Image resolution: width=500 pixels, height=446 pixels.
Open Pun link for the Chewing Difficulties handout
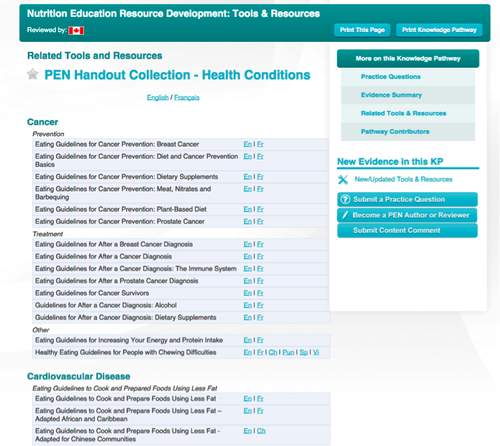click(288, 352)
